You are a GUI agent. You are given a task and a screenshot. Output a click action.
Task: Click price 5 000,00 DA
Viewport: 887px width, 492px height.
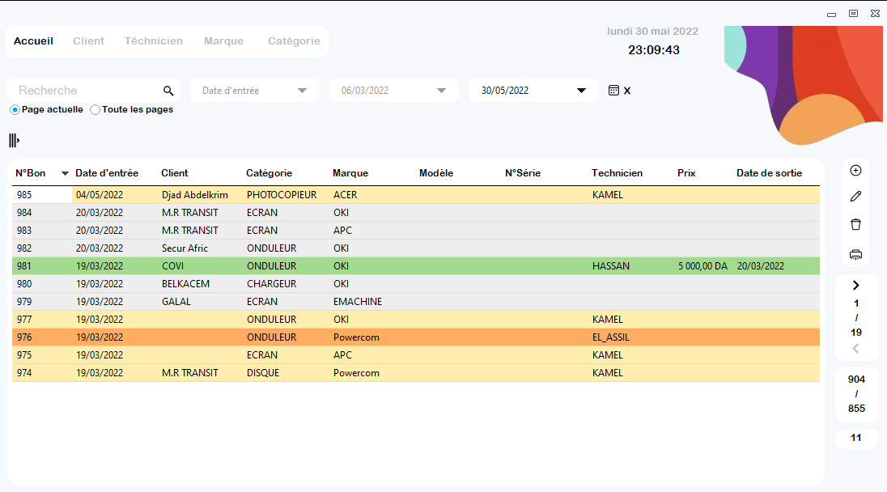pyautogui.click(x=702, y=265)
